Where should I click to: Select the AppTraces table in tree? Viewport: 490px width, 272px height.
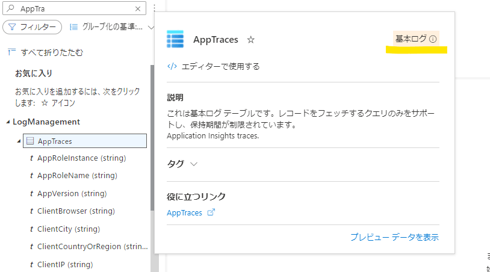pyautogui.click(x=85, y=141)
